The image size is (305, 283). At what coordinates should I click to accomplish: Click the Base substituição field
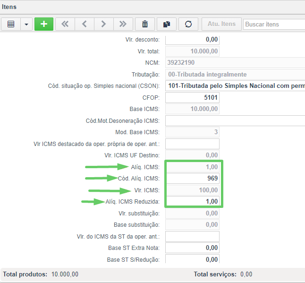pyautogui.click(x=192, y=225)
